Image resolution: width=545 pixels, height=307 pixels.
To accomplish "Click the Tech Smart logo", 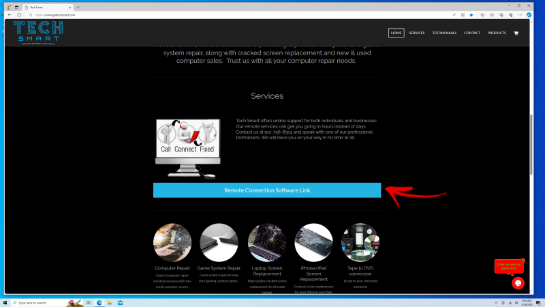I will pyautogui.click(x=38, y=33).
